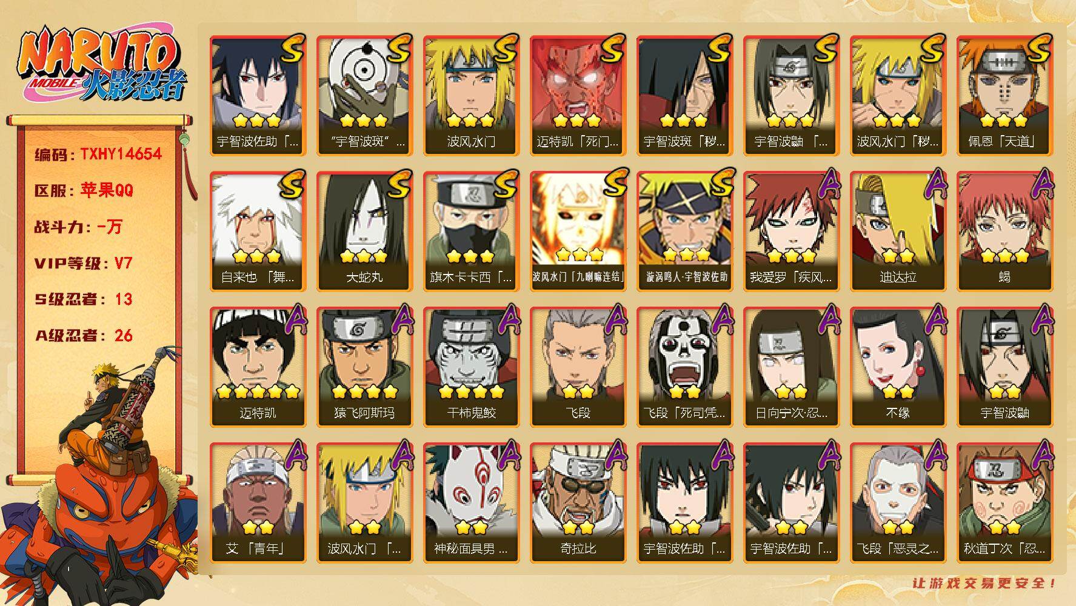The height and width of the screenshot is (606, 1076).
Task: Open the 猿飞阿斯玛 ninja card
Action: [364, 367]
